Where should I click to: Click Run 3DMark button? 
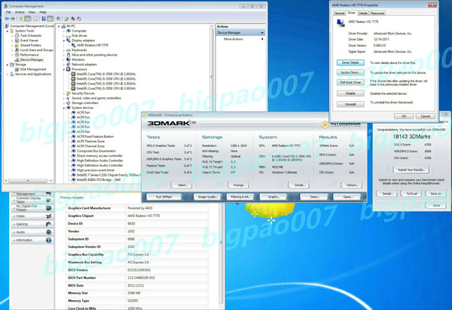tap(164, 197)
